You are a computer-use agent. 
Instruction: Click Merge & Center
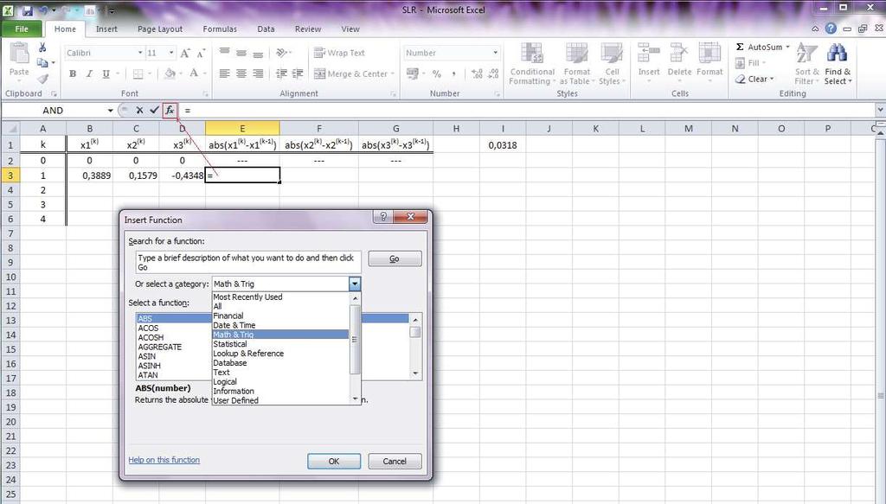tap(350, 74)
